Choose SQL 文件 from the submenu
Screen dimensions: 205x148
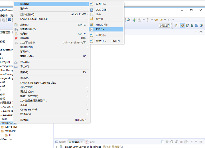pos(106,10)
